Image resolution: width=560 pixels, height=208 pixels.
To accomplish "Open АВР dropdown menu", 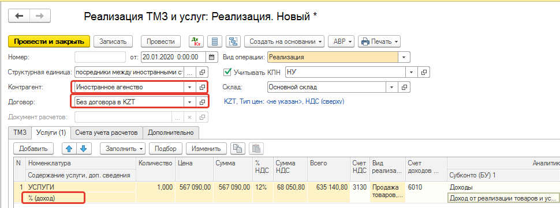I will pyautogui.click(x=341, y=41).
